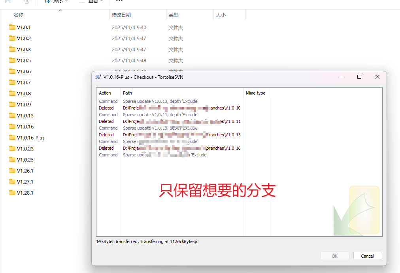Click folder name V1.27.1
Image resolution: width=400 pixels, height=273 pixels.
point(25,182)
